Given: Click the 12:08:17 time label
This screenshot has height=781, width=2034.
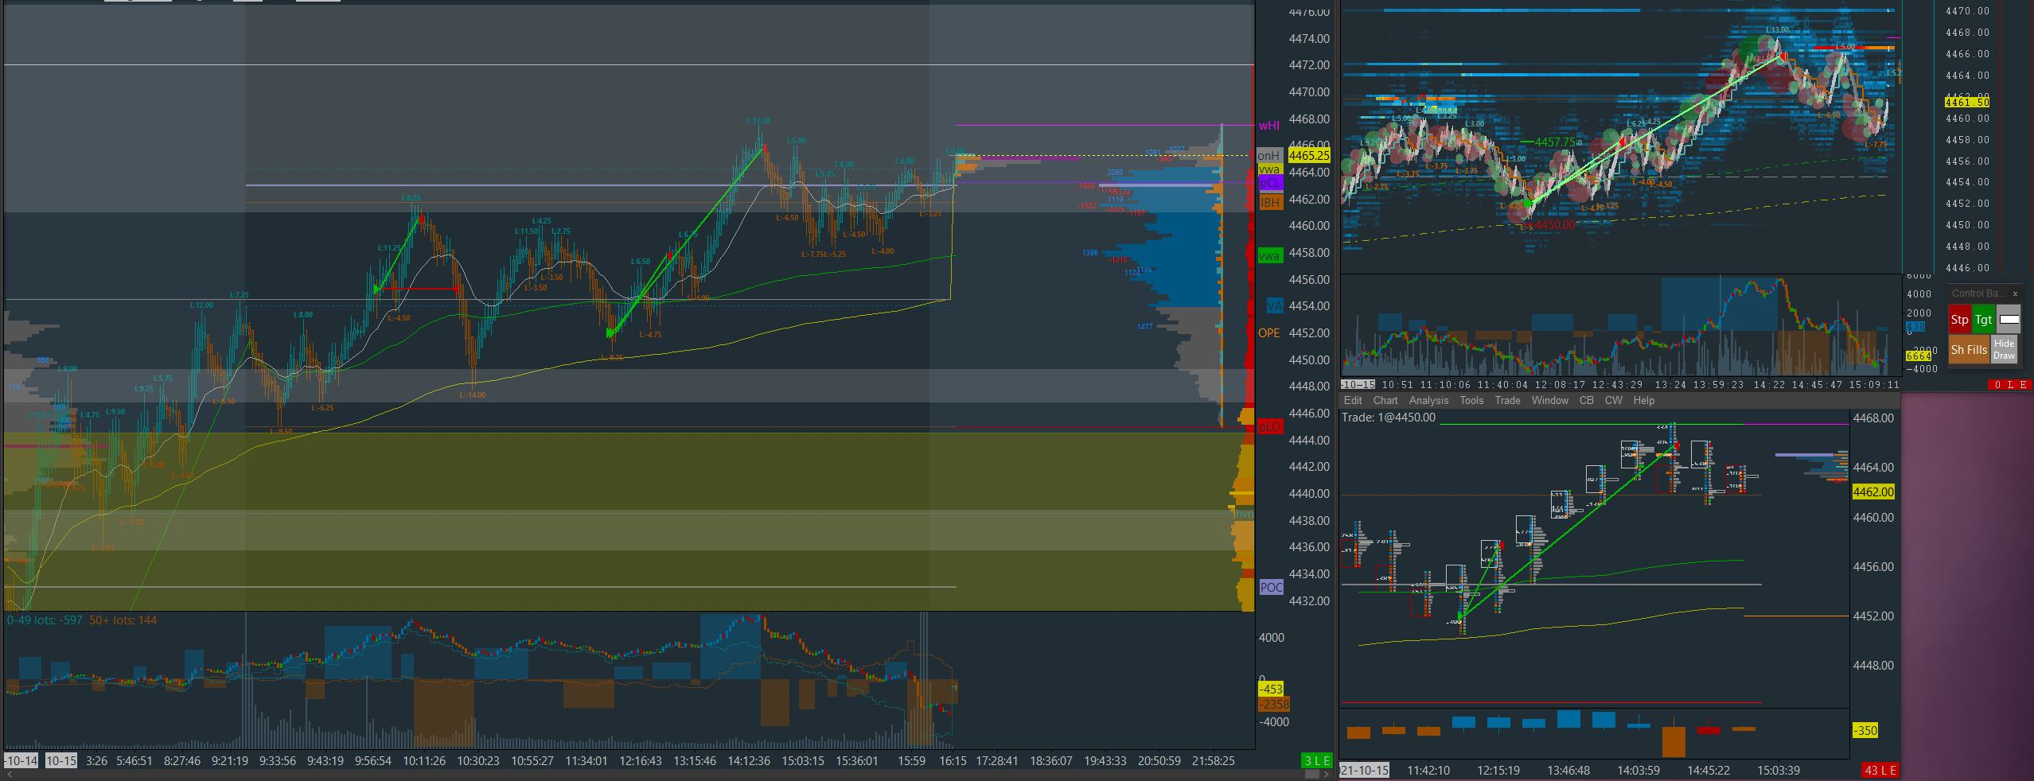Looking at the screenshot, I should coord(1560,385).
